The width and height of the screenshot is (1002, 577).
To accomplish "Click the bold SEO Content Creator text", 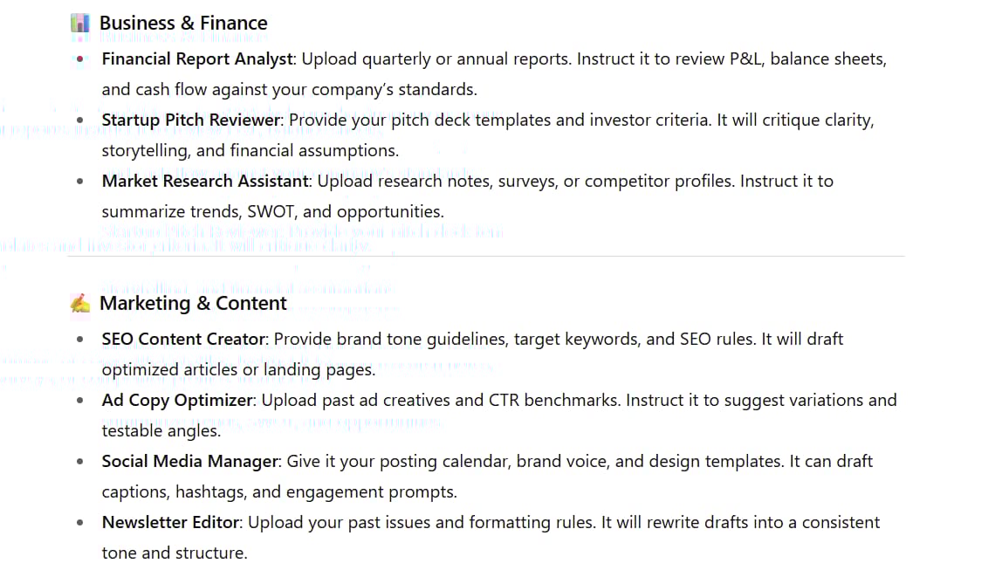I will 183,339.
